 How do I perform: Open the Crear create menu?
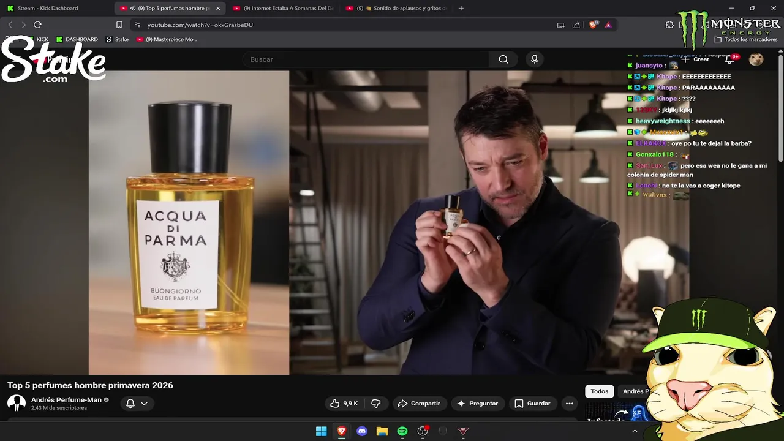point(696,59)
